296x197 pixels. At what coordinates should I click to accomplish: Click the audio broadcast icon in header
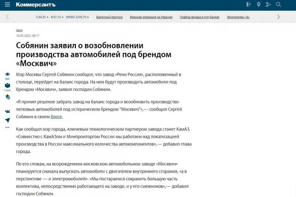point(268,4)
